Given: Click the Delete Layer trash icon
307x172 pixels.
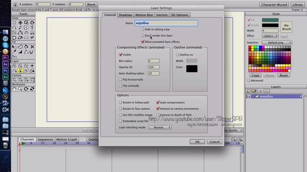Looking at the screenshot, I should tap(260, 91).
